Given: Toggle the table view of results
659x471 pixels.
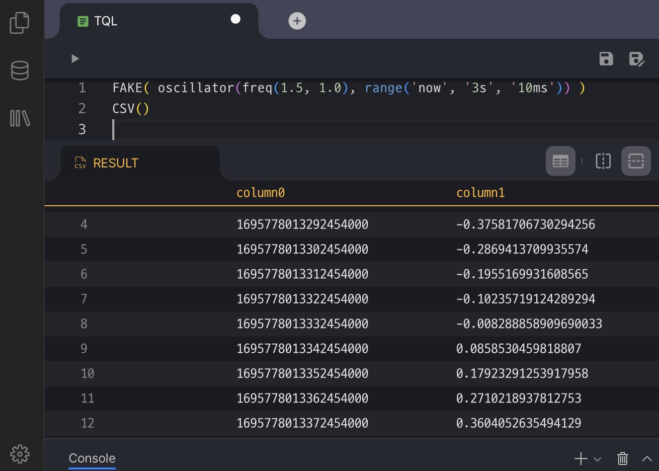Looking at the screenshot, I should (x=560, y=161).
